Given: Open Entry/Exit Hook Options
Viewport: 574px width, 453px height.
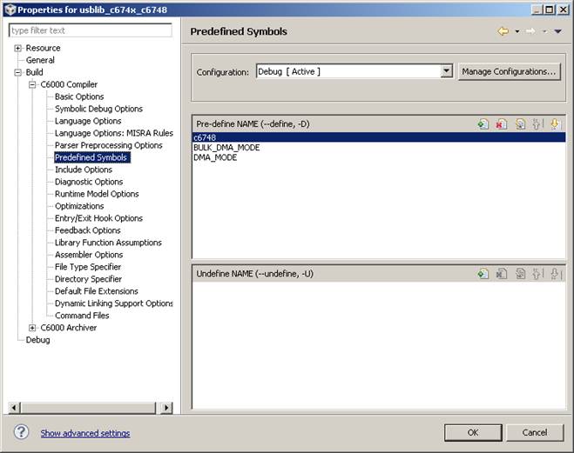Looking at the screenshot, I should 98,218.
